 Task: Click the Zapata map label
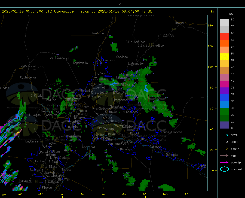pos(67,170)
